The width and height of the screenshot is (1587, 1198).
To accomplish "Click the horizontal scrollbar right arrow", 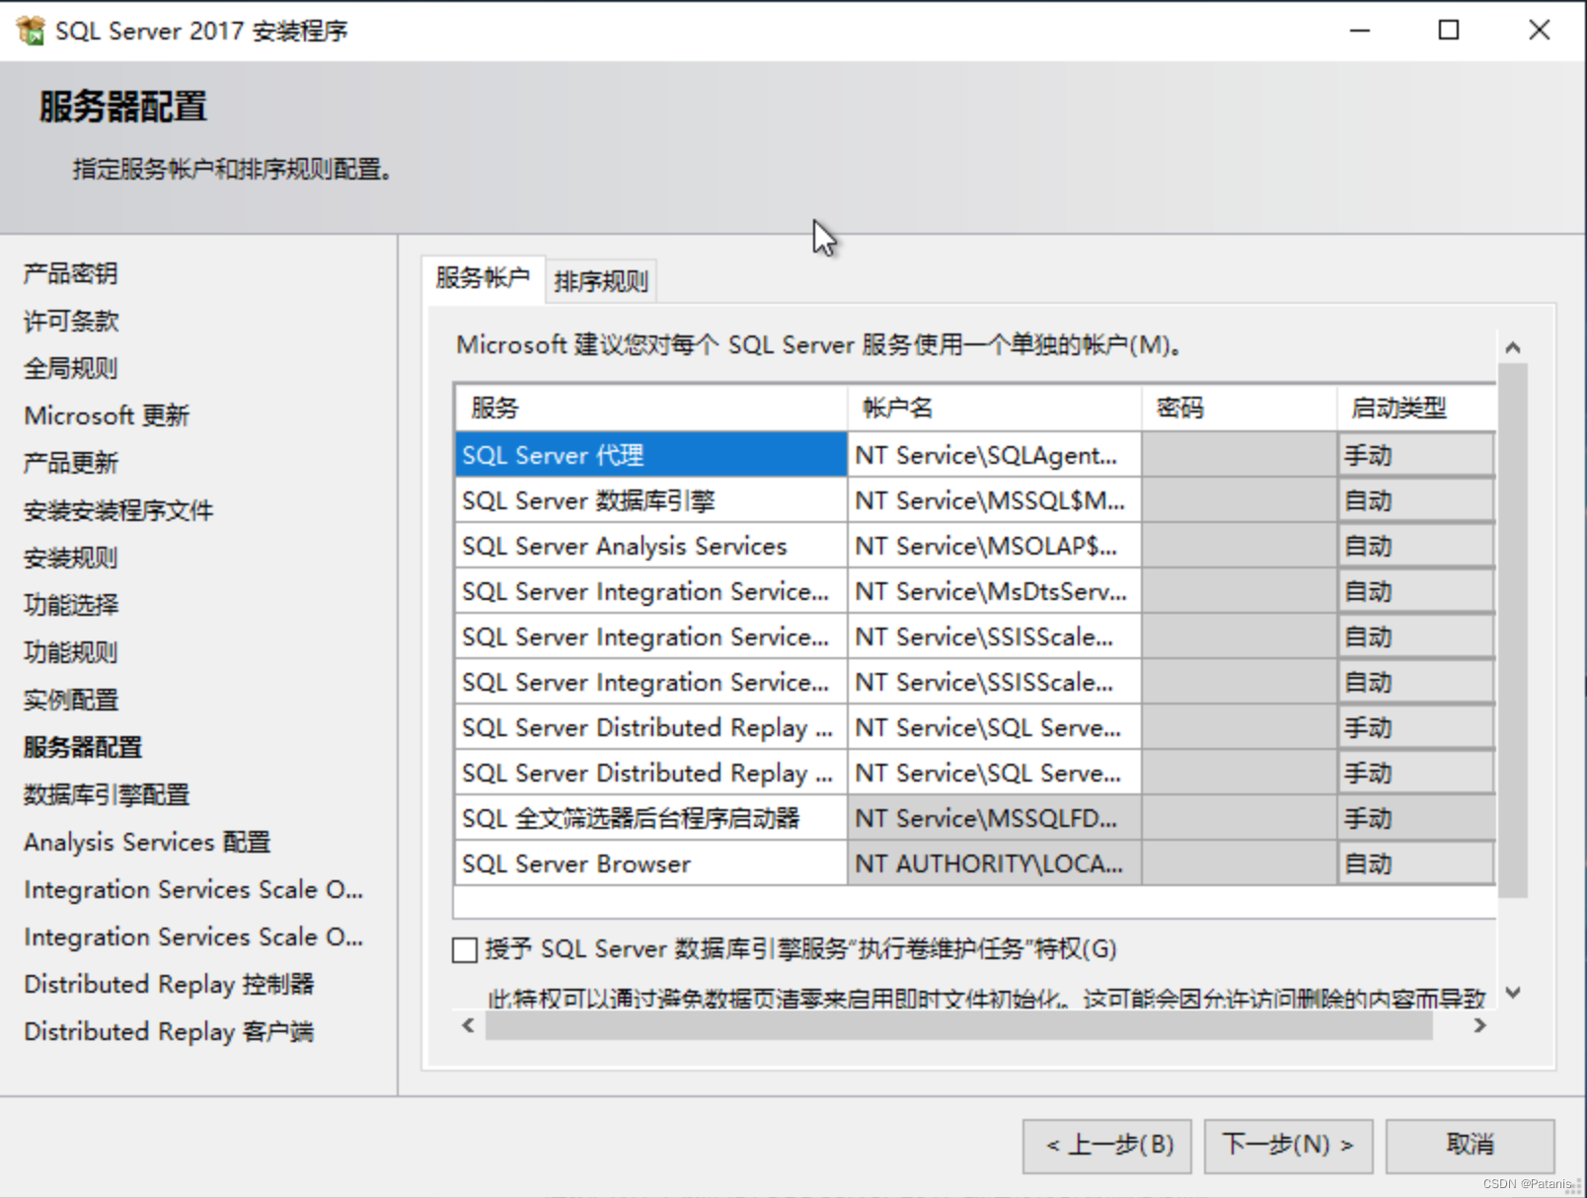I will point(1479,1025).
